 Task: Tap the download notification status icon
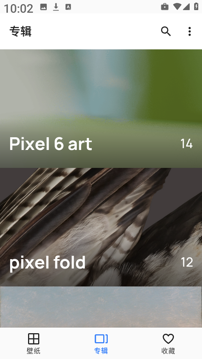point(56,7)
